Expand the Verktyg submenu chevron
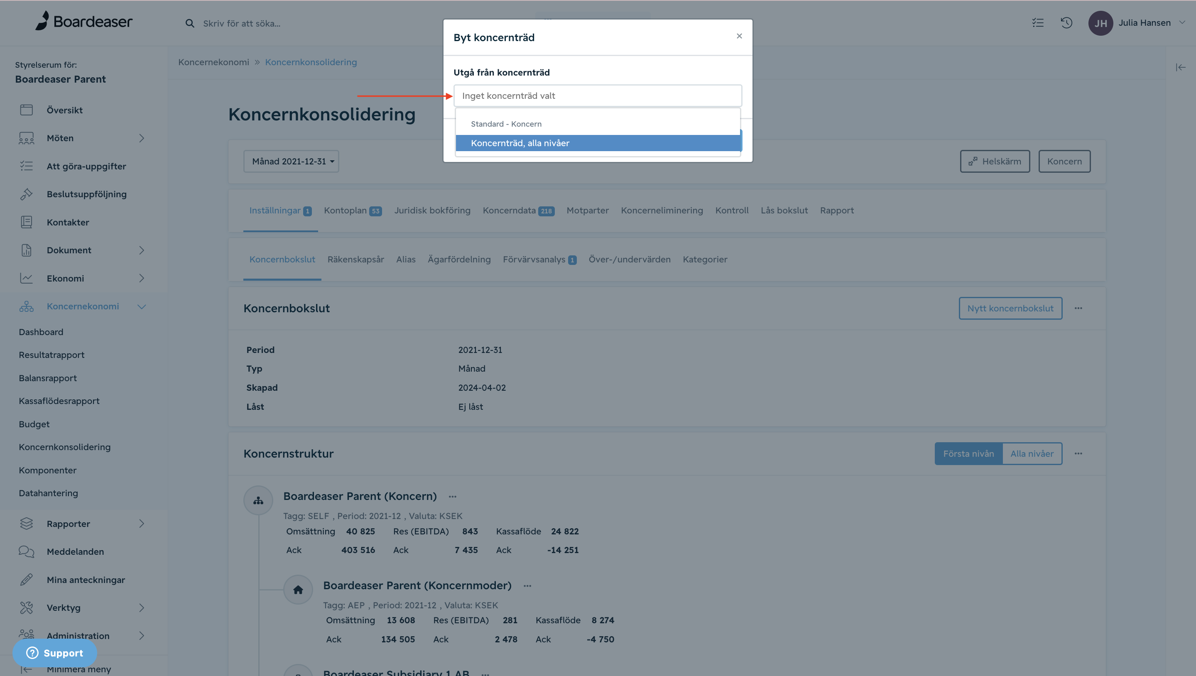 pyautogui.click(x=142, y=607)
